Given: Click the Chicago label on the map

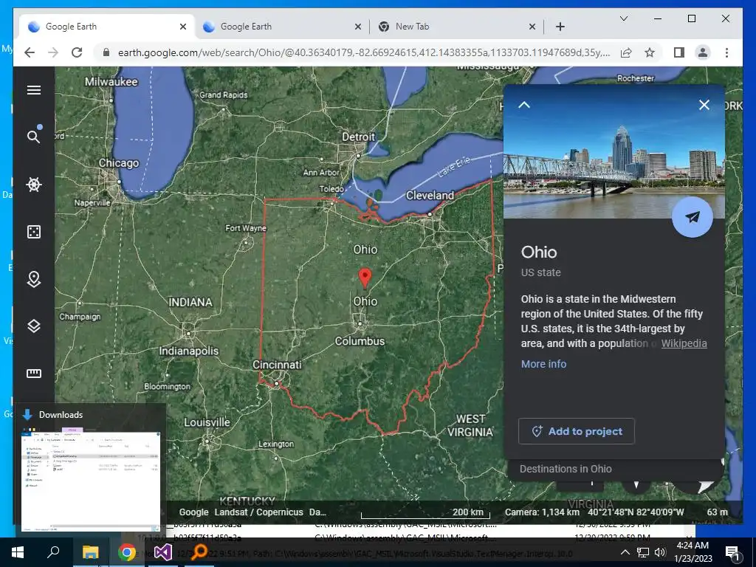Looking at the screenshot, I should 119,163.
